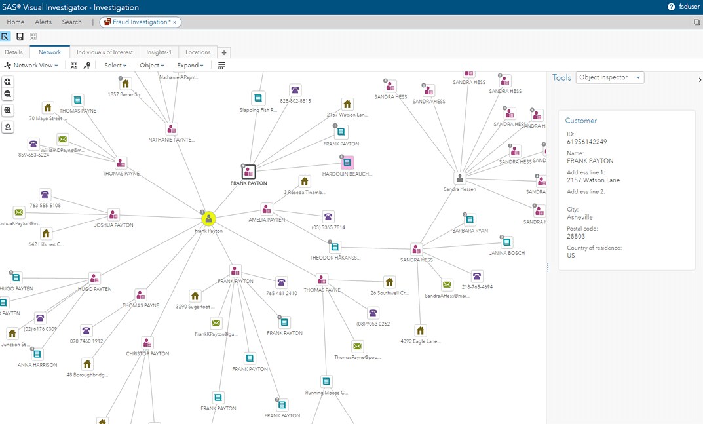Click the Save investigation icon
The width and height of the screenshot is (703, 424).
pyautogui.click(x=20, y=37)
